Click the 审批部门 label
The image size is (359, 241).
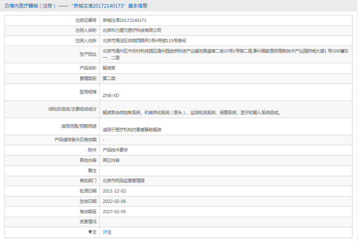[88, 181]
